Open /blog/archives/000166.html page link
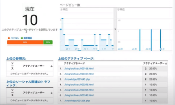This screenshot has height=105, width=175. 79,69
